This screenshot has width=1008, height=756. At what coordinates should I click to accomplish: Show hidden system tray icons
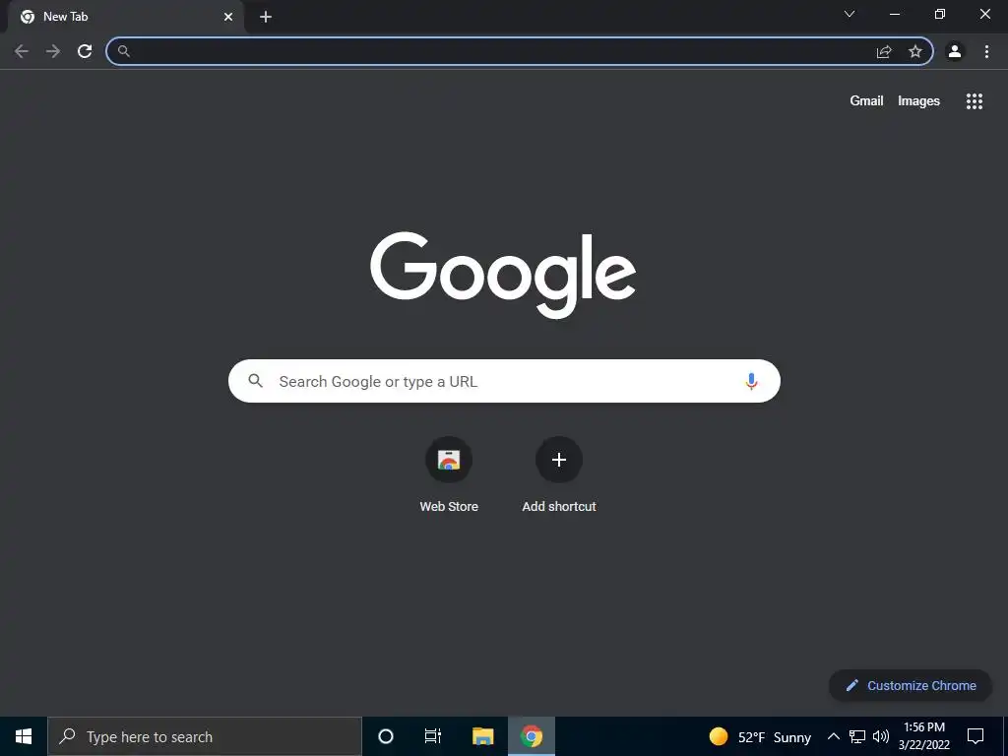(833, 736)
